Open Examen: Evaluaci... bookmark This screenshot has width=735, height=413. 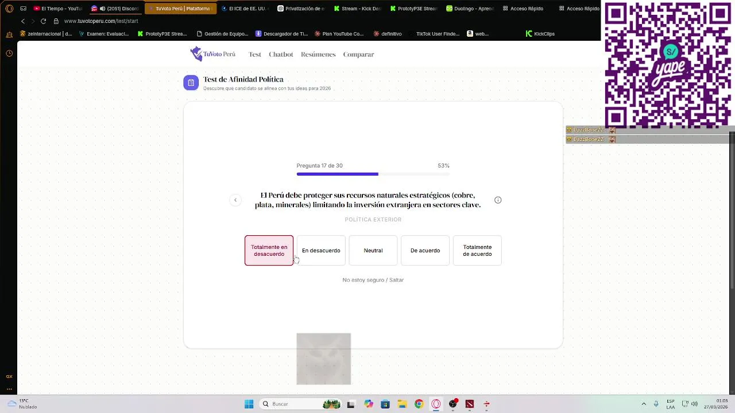[x=104, y=34]
